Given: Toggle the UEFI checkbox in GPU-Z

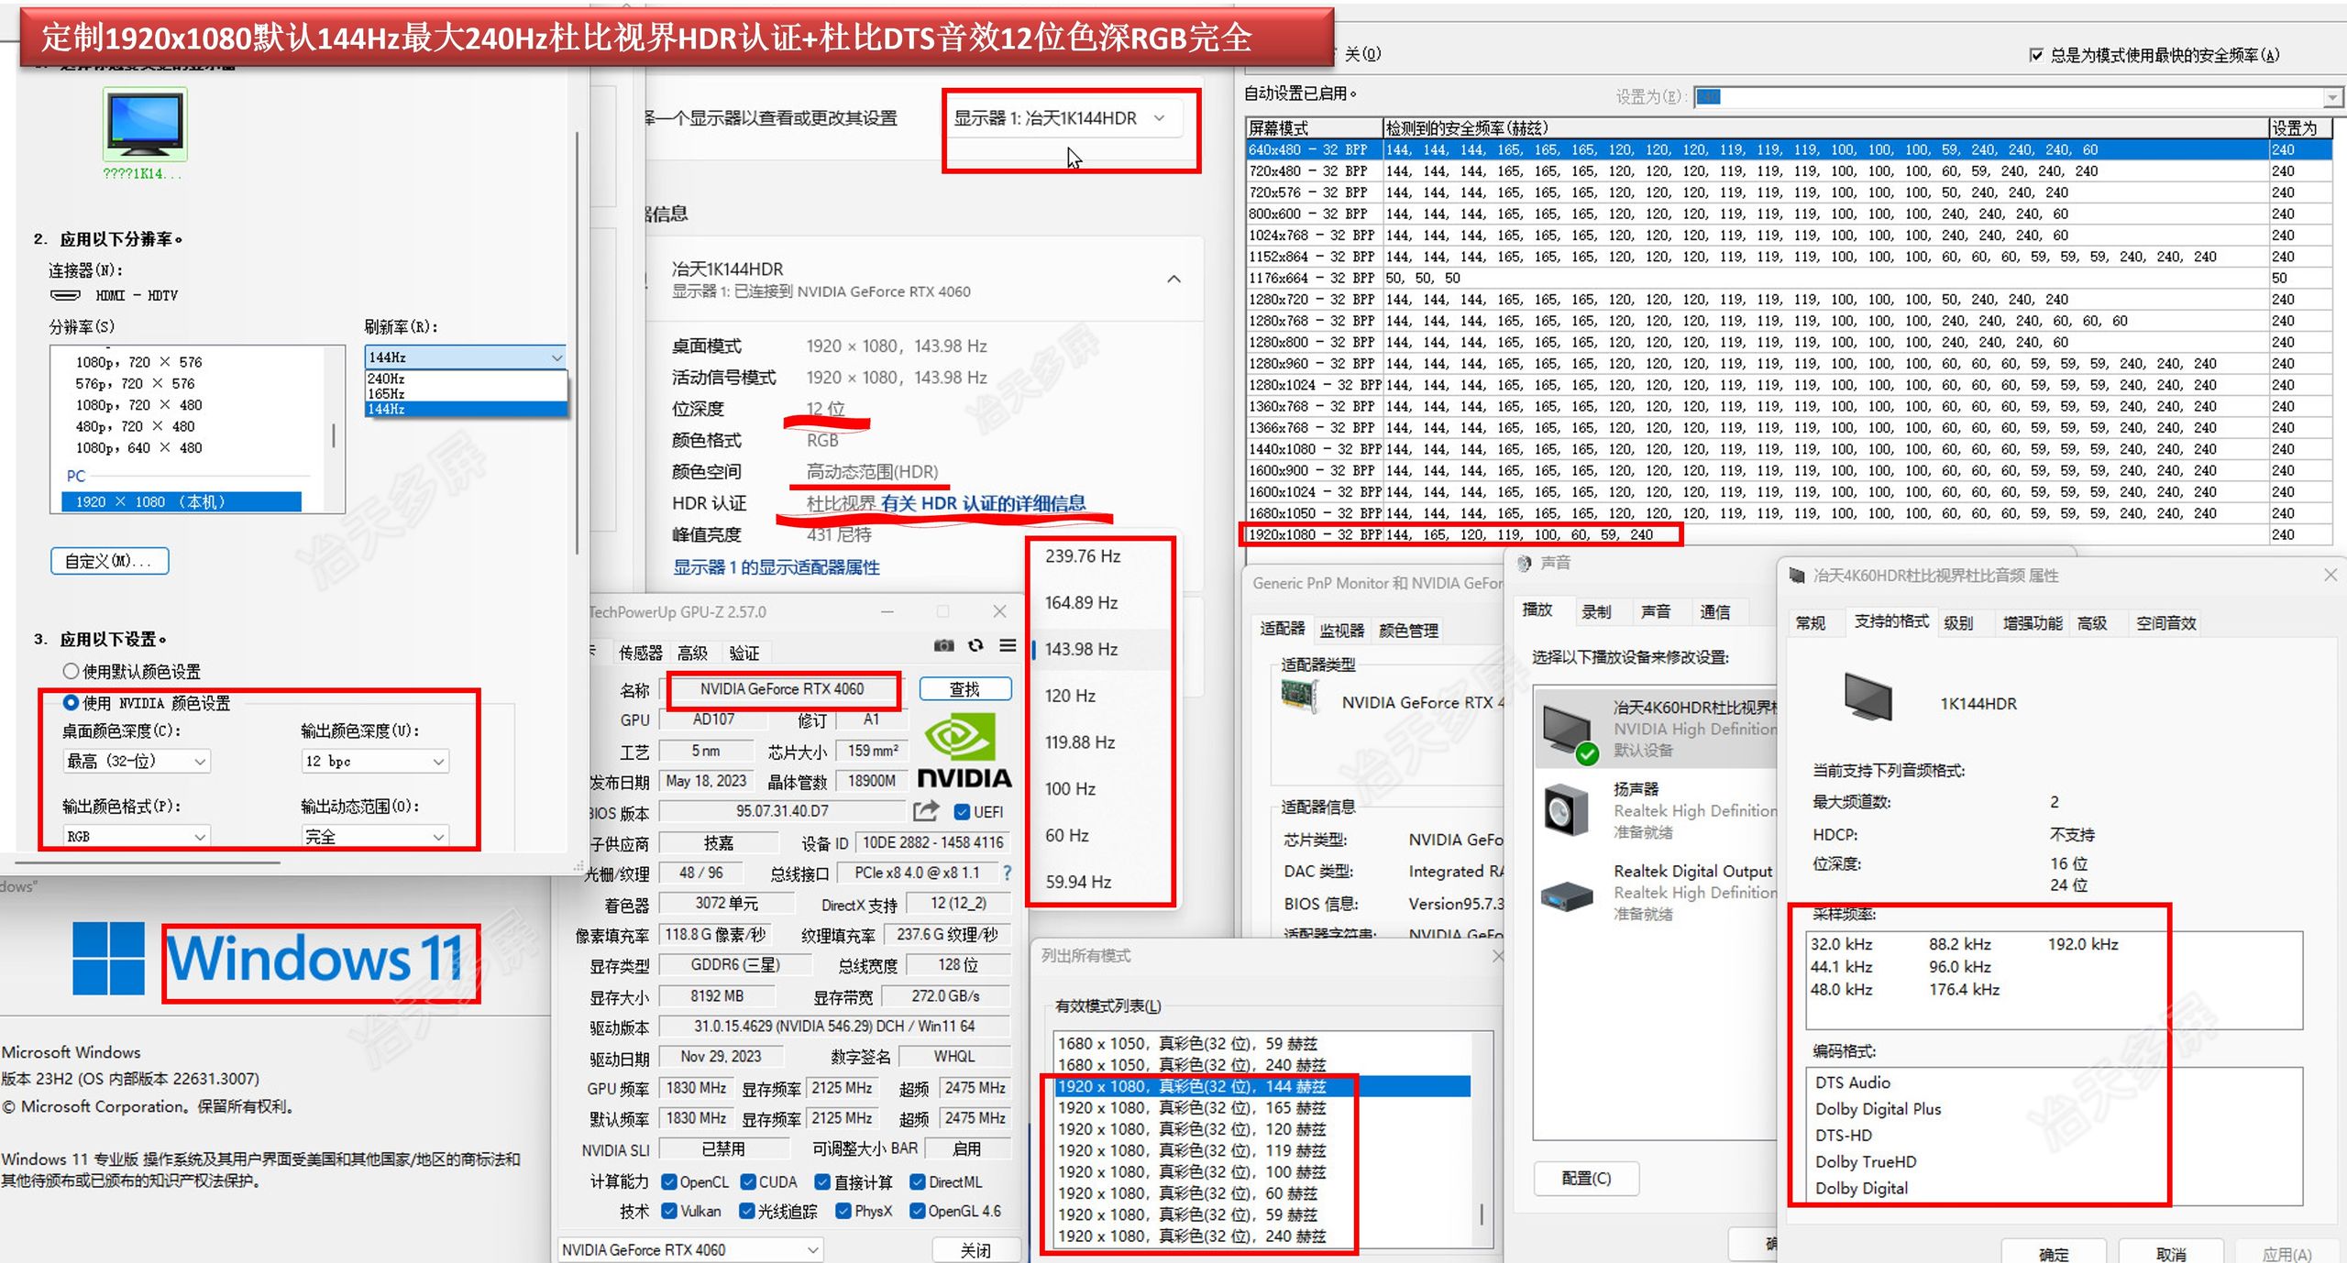Looking at the screenshot, I should pyautogui.click(x=962, y=812).
